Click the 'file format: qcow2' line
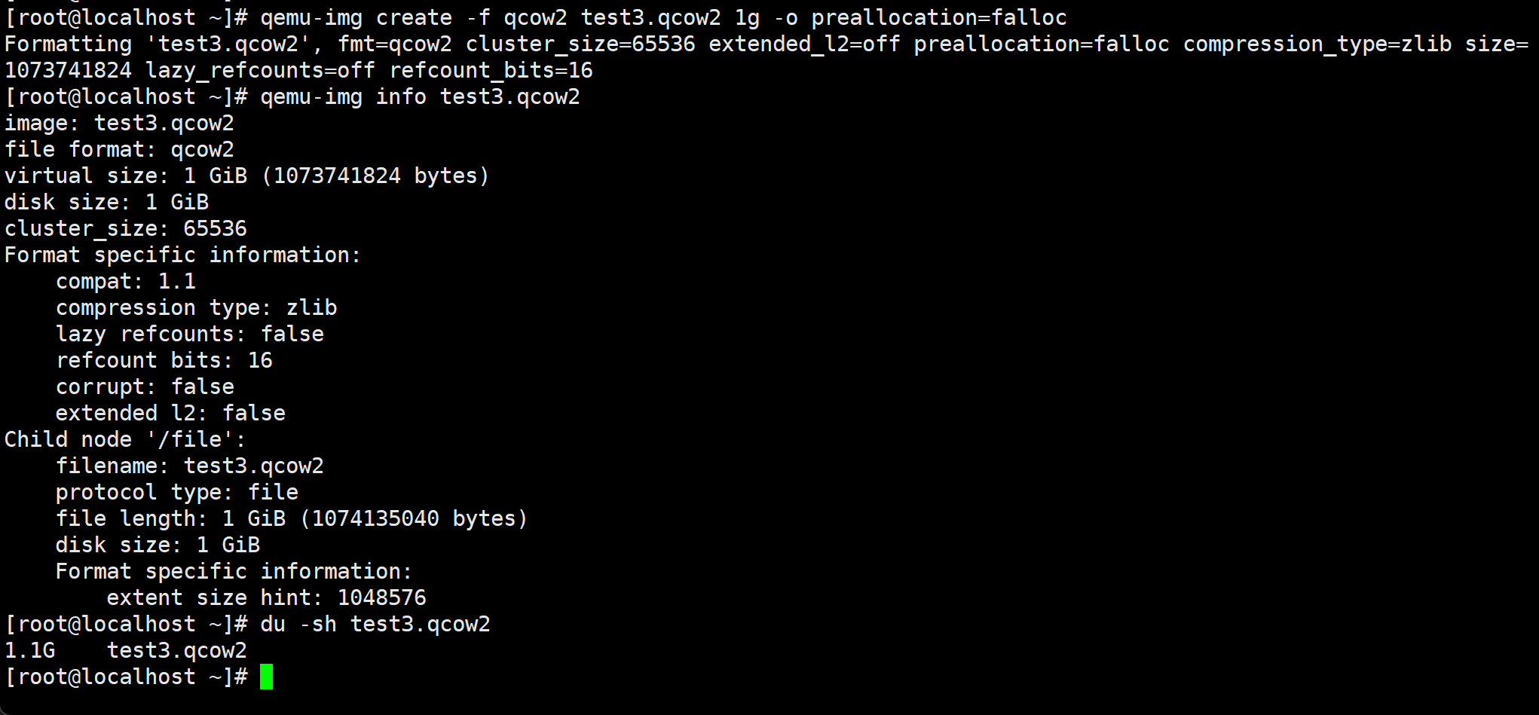1539x715 pixels. click(119, 149)
